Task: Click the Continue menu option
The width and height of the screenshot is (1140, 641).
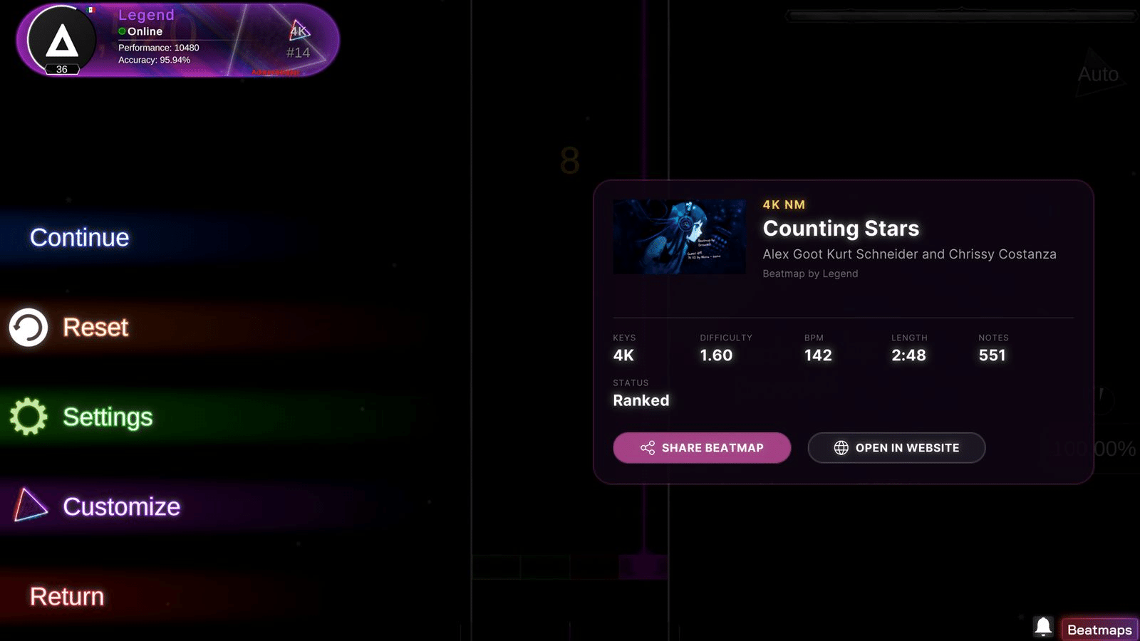Action: click(79, 237)
